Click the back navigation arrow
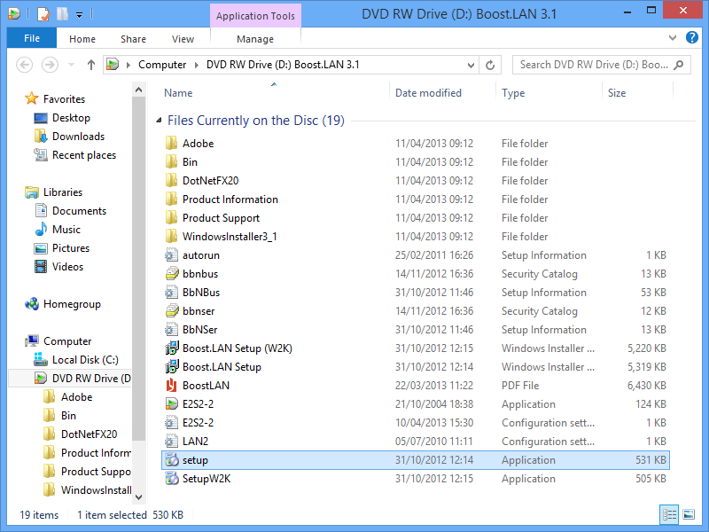709x532 pixels. pyautogui.click(x=27, y=65)
